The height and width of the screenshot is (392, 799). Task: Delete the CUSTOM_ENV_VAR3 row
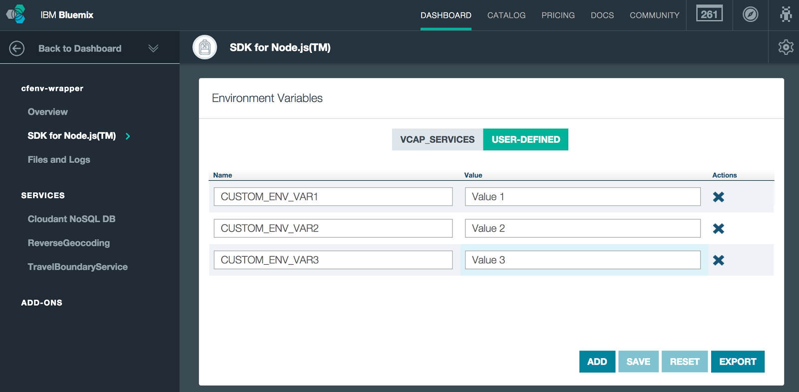(x=719, y=260)
